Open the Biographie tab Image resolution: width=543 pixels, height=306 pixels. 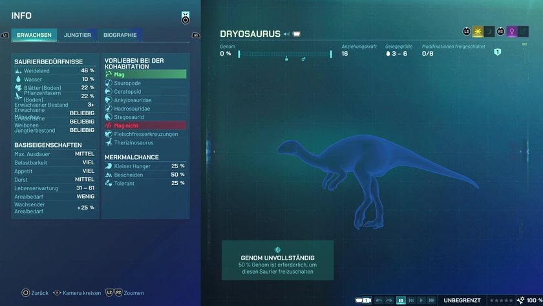pos(120,35)
